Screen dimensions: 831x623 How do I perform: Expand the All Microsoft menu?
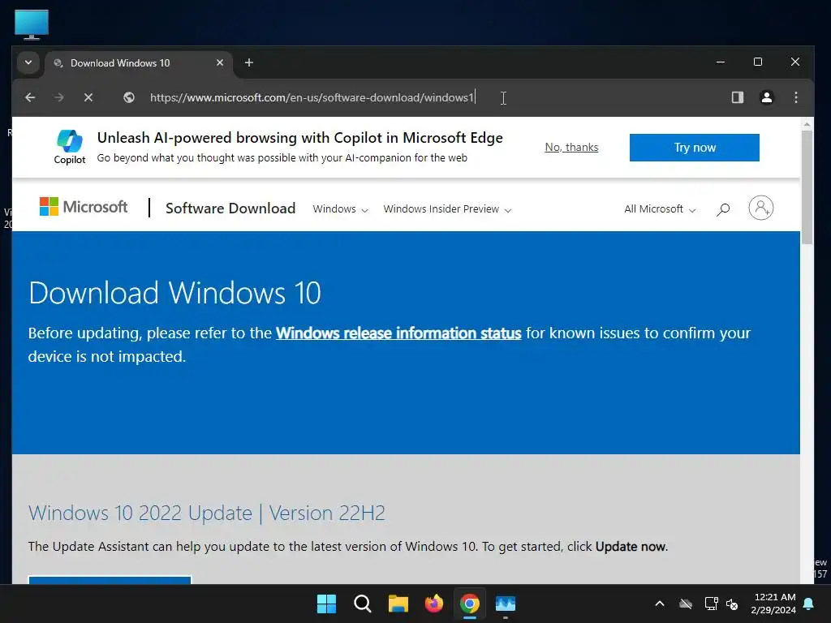coord(660,208)
